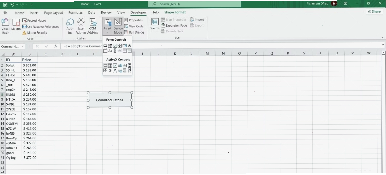This screenshot has width=386, height=175.
Task: Open the Undo history dropdown
Action: [x=17, y=4]
